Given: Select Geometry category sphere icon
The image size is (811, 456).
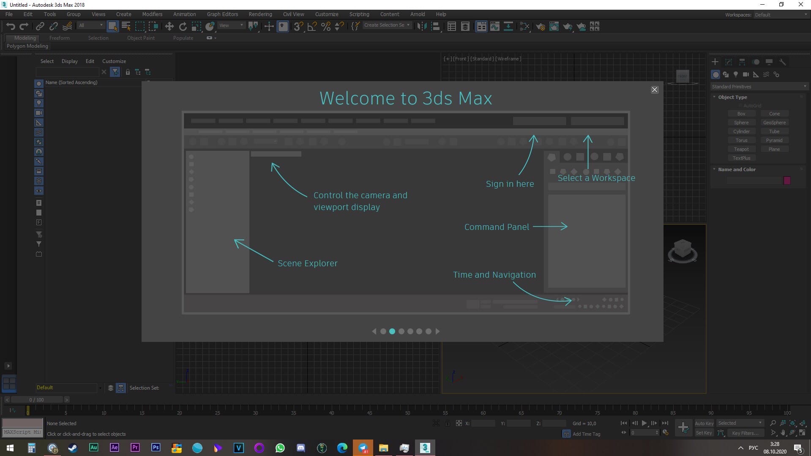Looking at the screenshot, I should pyautogui.click(x=715, y=74).
